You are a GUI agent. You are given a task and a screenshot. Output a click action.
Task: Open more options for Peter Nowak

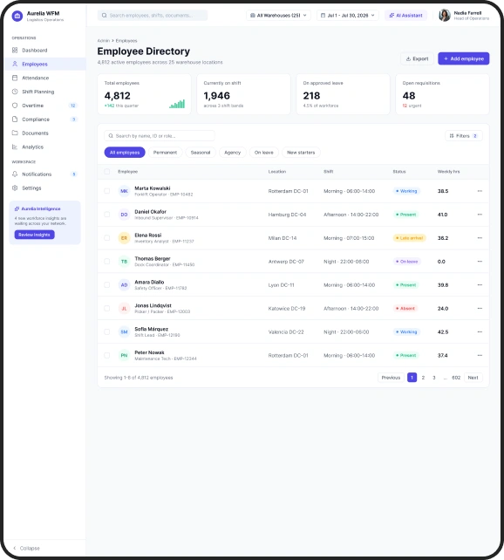point(480,355)
